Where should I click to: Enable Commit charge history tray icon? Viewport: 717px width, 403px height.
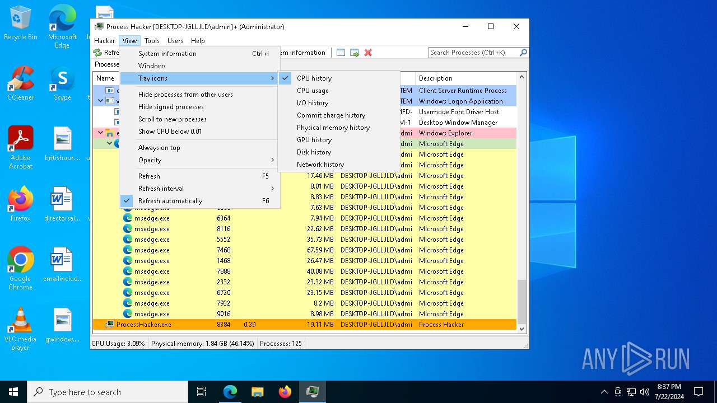coord(339,115)
